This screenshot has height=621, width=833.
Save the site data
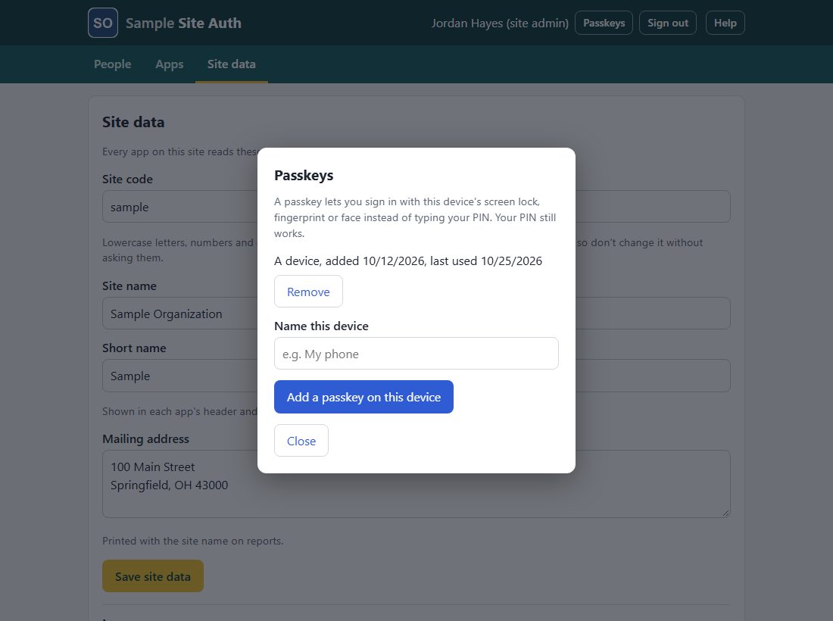point(153,576)
